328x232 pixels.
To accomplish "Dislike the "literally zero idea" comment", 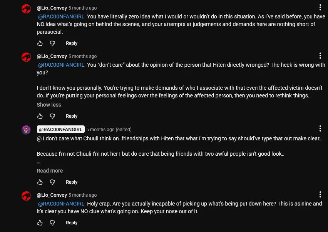I will tap(53, 43).
